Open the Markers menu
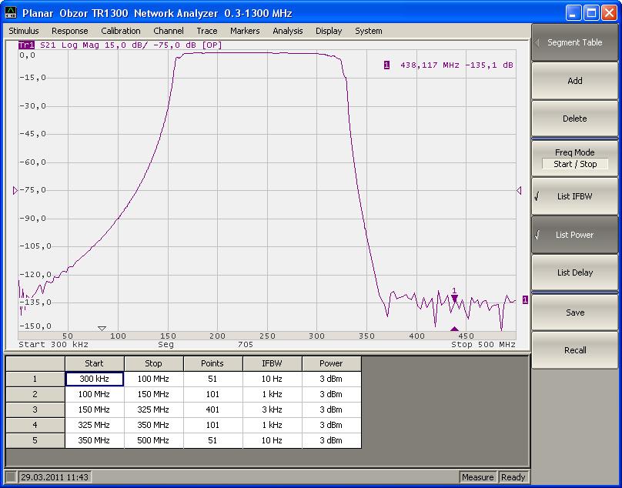Viewport: 622px width, 488px height. (x=245, y=31)
